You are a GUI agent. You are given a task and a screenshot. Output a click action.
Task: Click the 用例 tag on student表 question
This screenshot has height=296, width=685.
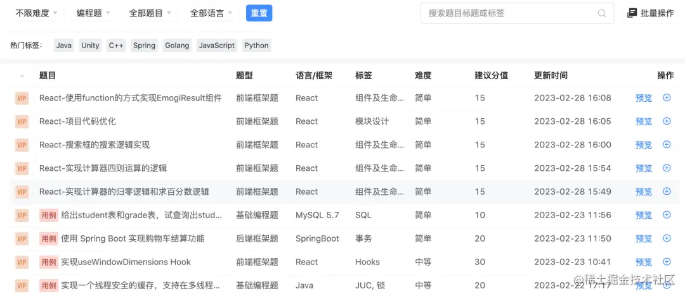(48, 215)
